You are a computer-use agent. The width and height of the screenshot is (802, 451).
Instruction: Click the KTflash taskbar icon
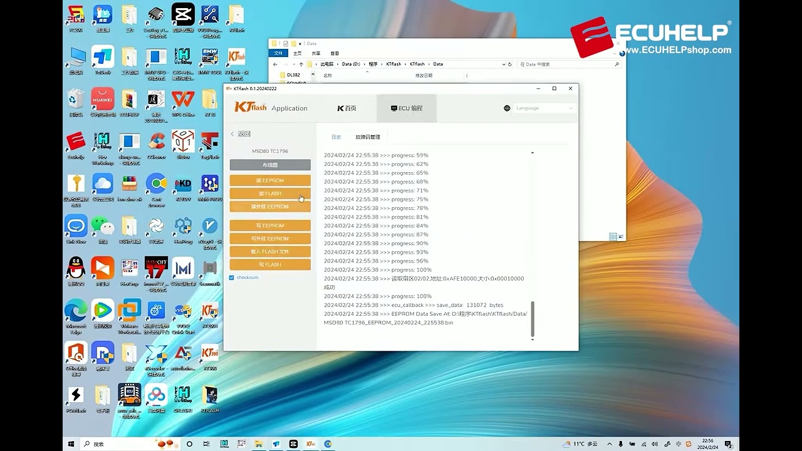[x=310, y=444]
